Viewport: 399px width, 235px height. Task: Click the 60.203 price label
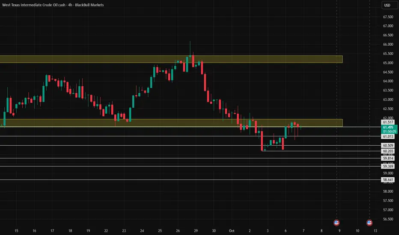tap(388, 151)
